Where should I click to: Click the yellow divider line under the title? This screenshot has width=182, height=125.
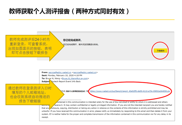click(x=92, y=20)
